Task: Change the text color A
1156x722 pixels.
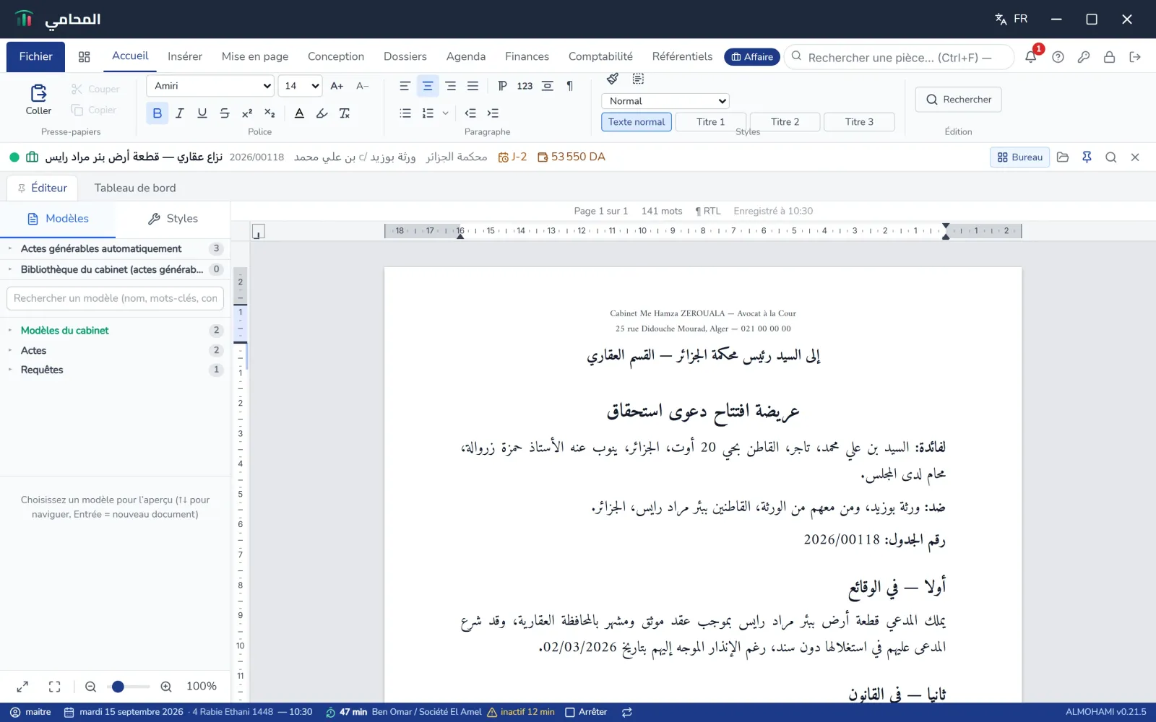Action: tap(299, 113)
